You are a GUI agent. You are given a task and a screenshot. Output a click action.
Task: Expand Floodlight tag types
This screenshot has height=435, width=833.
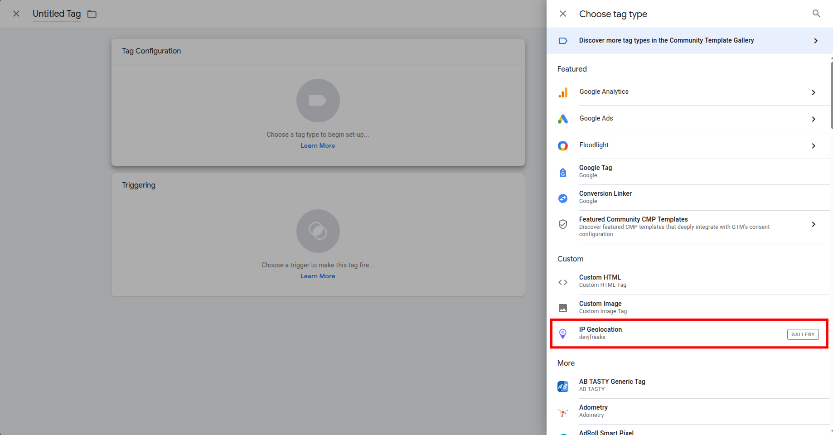(814, 146)
